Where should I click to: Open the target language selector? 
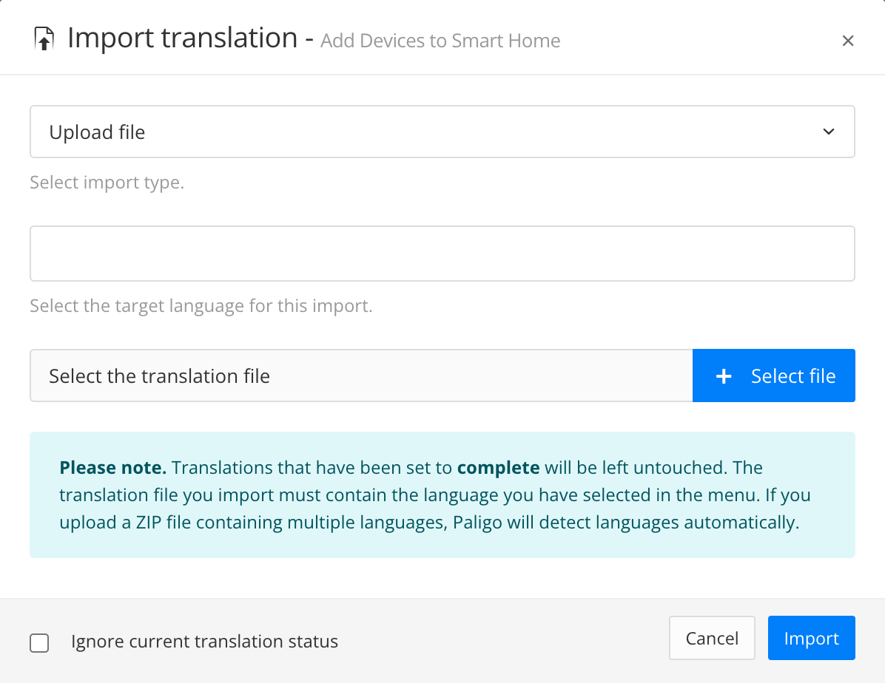(x=442, y=253)
